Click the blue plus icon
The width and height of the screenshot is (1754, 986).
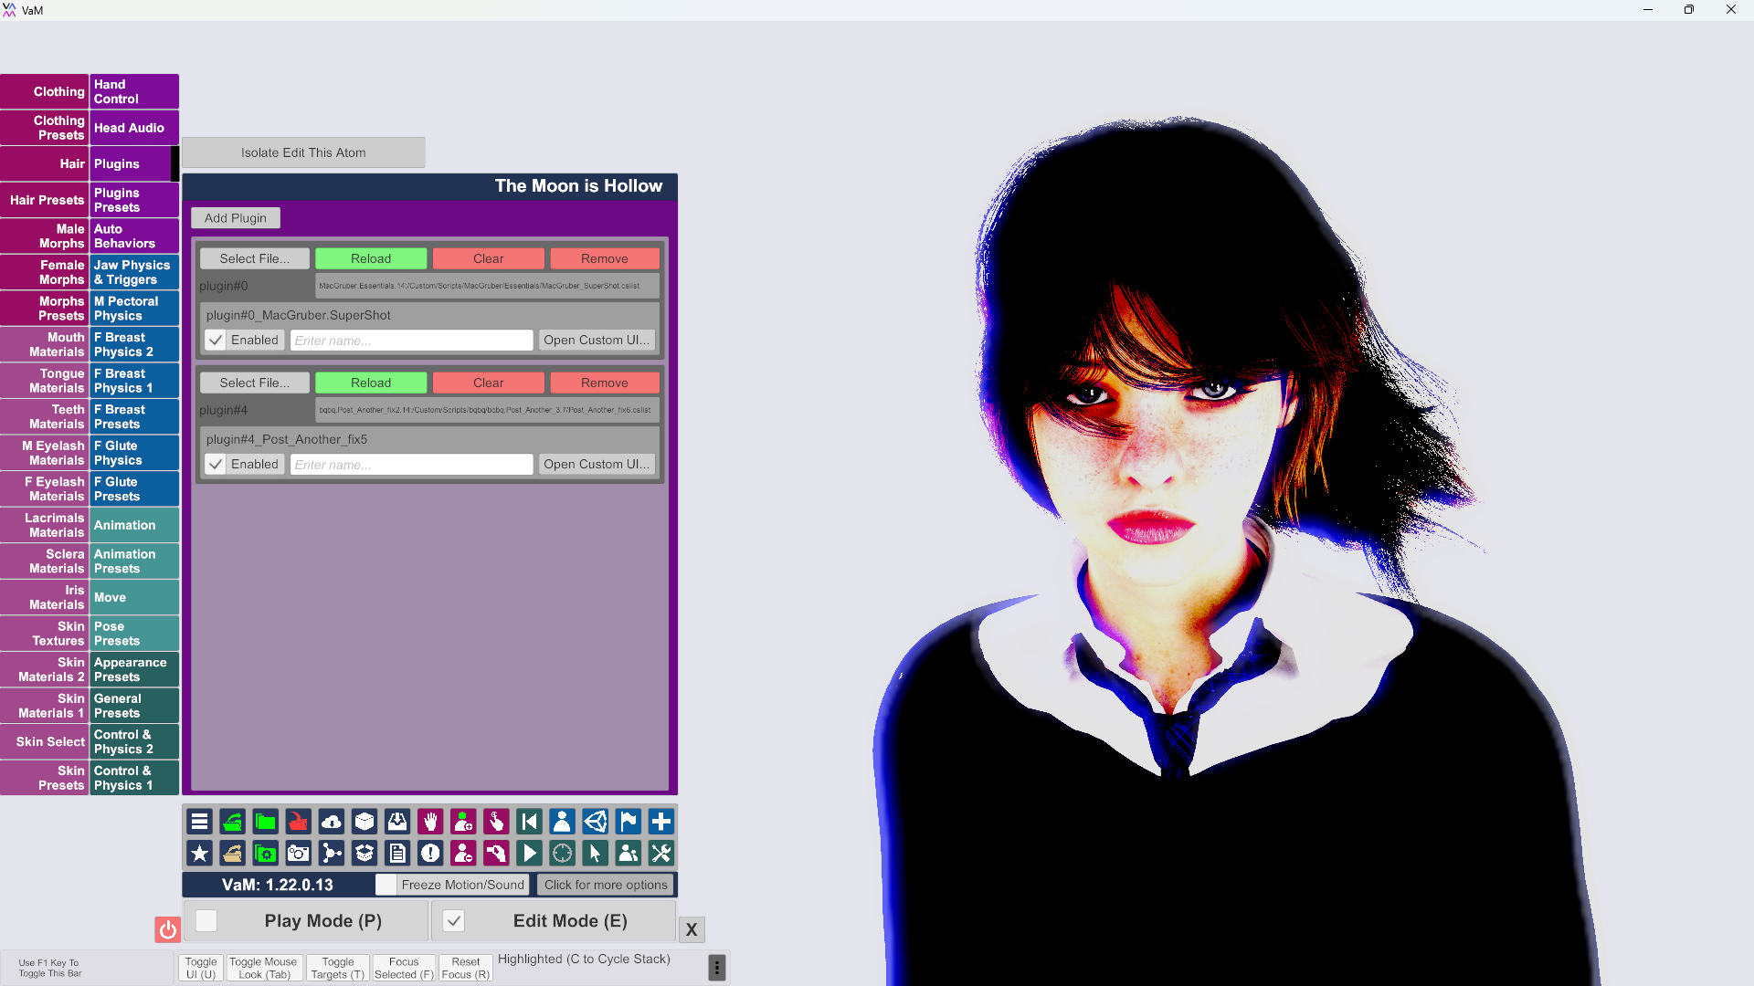click(660, 822)
